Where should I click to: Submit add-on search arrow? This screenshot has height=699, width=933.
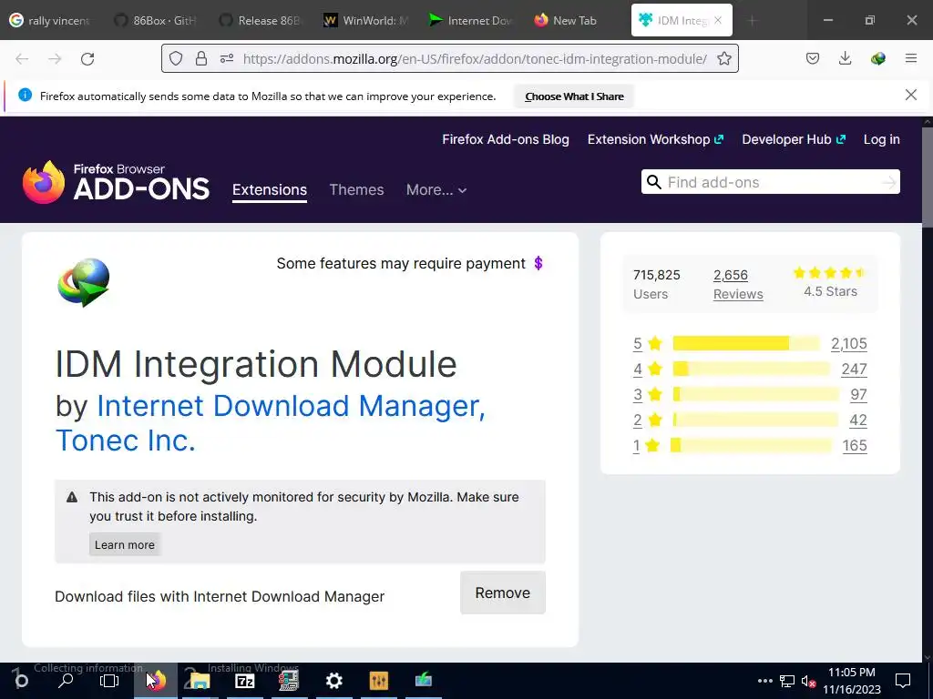pyautogui.click(x=888, y=182)
